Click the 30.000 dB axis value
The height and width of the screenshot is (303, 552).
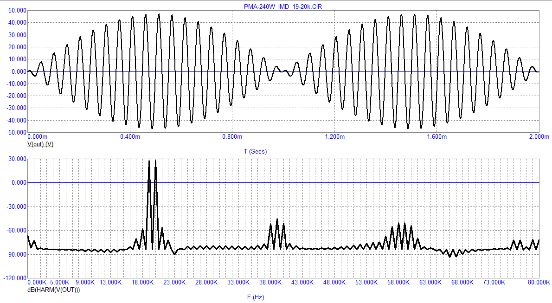point(17,159)
